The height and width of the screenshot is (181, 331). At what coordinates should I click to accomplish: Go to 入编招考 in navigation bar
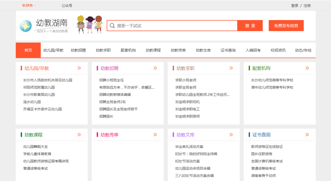pos(253,50)
